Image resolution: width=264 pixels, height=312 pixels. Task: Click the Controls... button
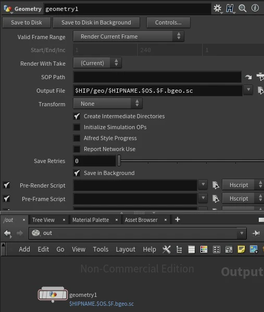(168, 22)
